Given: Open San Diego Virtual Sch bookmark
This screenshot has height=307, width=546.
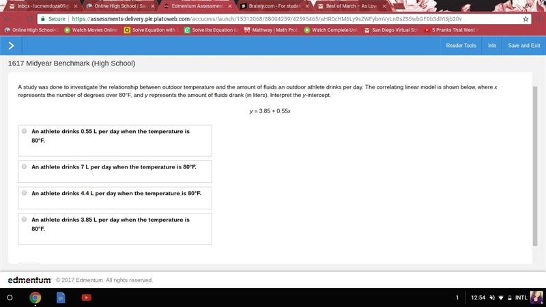Looking at the screenshot, I should tap(391, 30).
